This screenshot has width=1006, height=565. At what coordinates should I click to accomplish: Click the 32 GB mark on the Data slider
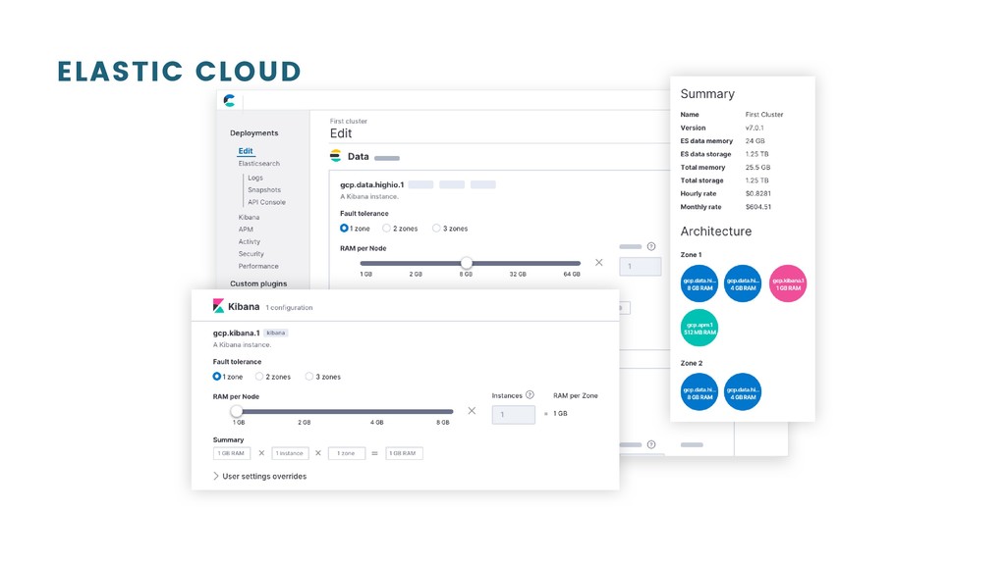pos(518,274)
